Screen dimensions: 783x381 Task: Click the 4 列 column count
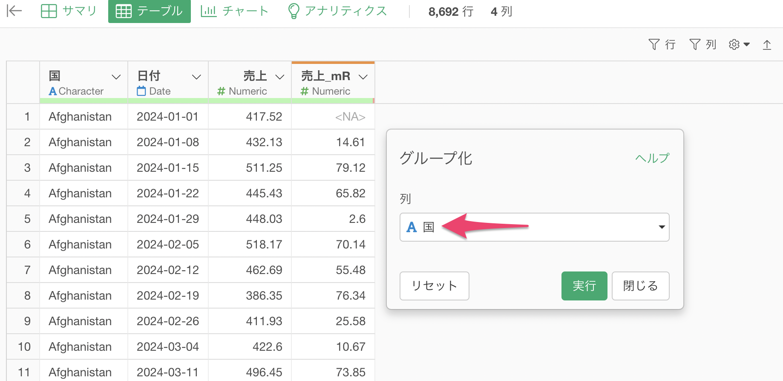(501, 12)
